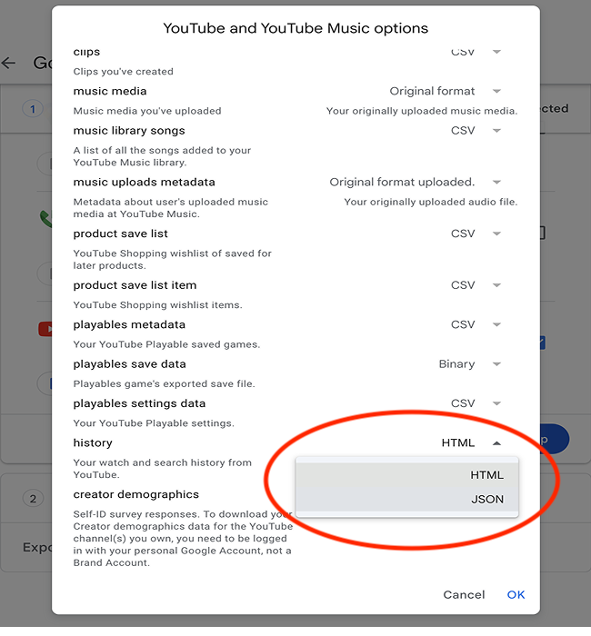Tick the empty checkbox behind the dialog

(x=542, y=233)
